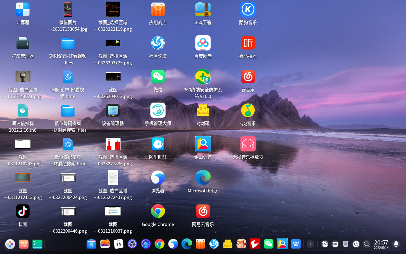Launch Microsoft Edge from the desktop shortcut
The width and height of the screenshot is (406, 254).
(203, 178)
